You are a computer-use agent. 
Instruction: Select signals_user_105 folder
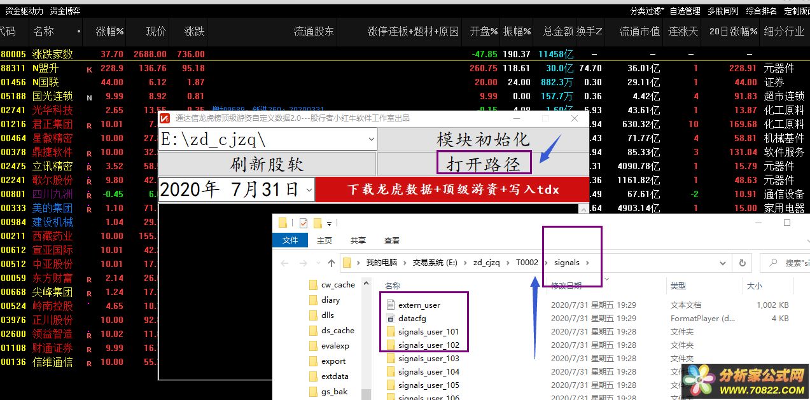tap(428, 385)
